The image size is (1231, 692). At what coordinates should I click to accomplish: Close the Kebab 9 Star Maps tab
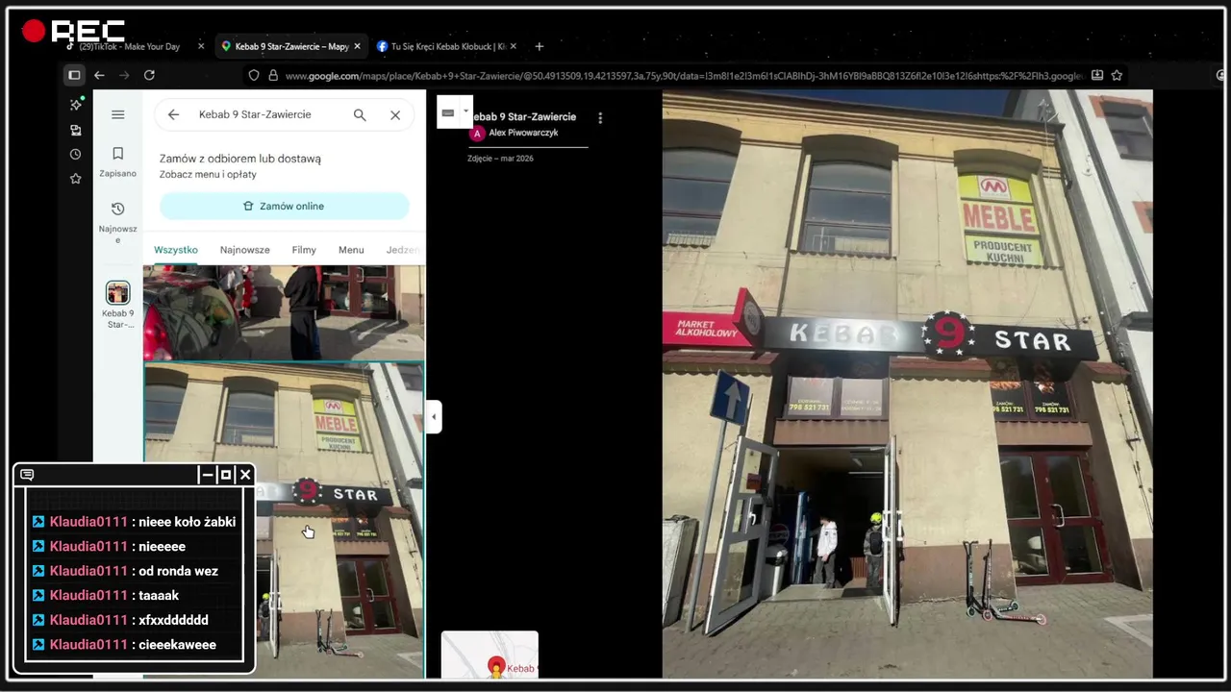358,46
